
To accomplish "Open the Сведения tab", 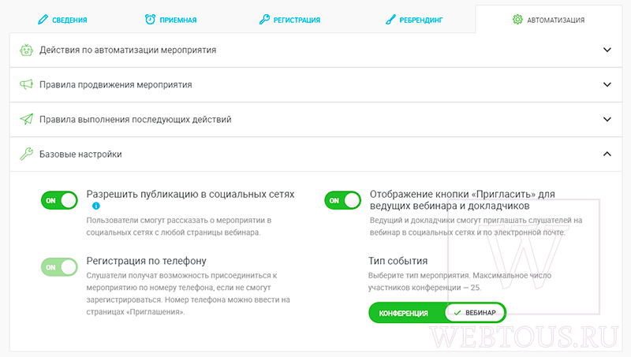I will click(62, 20).
